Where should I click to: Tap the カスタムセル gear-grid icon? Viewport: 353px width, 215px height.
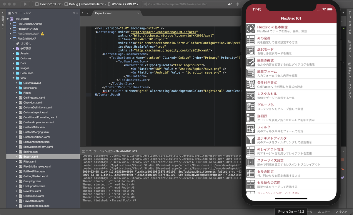point(251,95)
